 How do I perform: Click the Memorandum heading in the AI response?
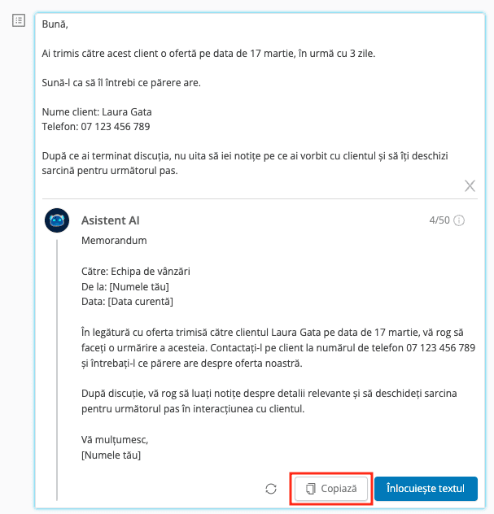coord(114,241)
